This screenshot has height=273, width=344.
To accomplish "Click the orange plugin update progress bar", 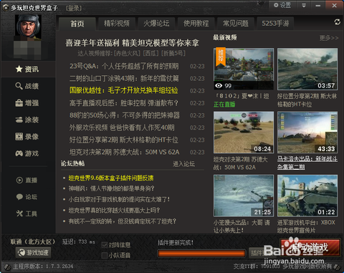I will click(201, 254).
